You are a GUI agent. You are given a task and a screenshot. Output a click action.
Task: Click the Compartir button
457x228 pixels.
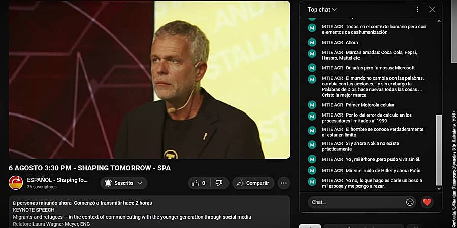click(x=253, y=183)
